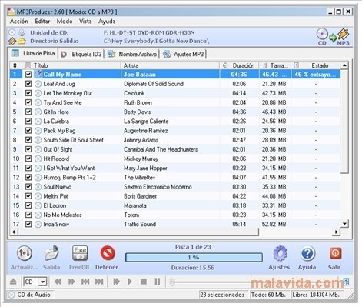Open the Editar menu
Screen dimensions: 362x307
pos(42,22)
